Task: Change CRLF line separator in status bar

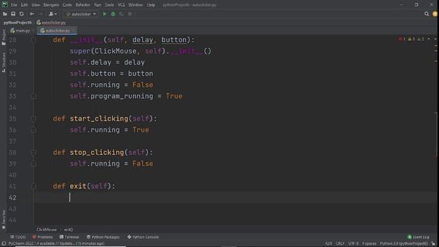Action: coord(340,244)
